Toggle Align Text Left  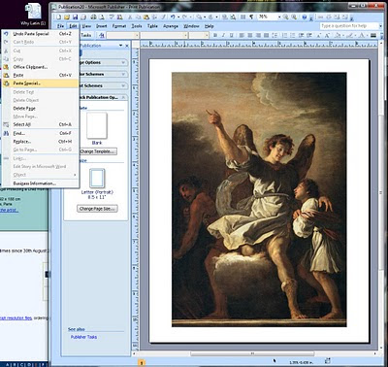click(x=242, y=35)
